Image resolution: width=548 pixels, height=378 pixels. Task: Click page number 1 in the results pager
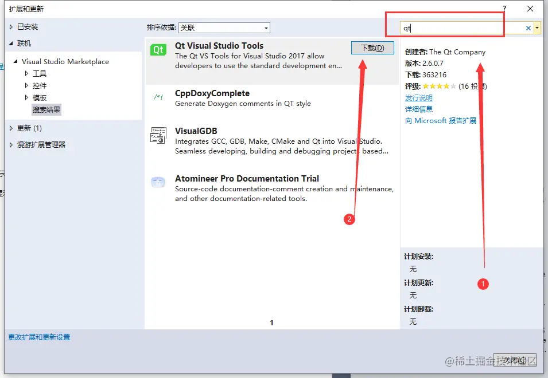click(271, 323)
